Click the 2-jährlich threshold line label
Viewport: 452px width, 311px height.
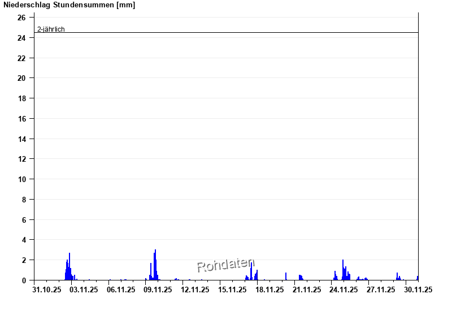pos(51,29)
